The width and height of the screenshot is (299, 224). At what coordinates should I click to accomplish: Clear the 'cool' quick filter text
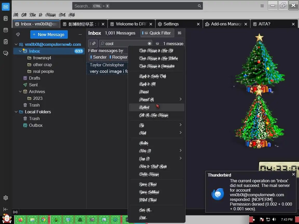[149, 44]
